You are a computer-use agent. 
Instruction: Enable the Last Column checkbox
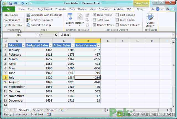[117, 20]
